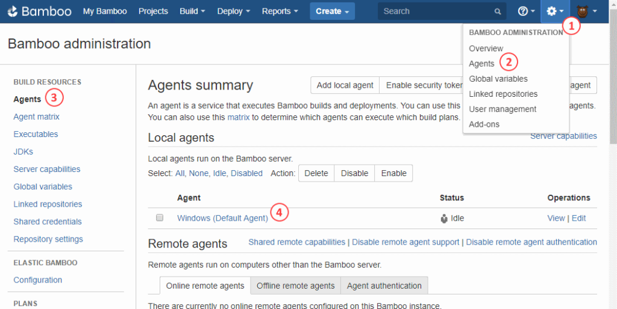Expand the Build dropdown menu
Viewport: 617px width, 309px height.
192,11
